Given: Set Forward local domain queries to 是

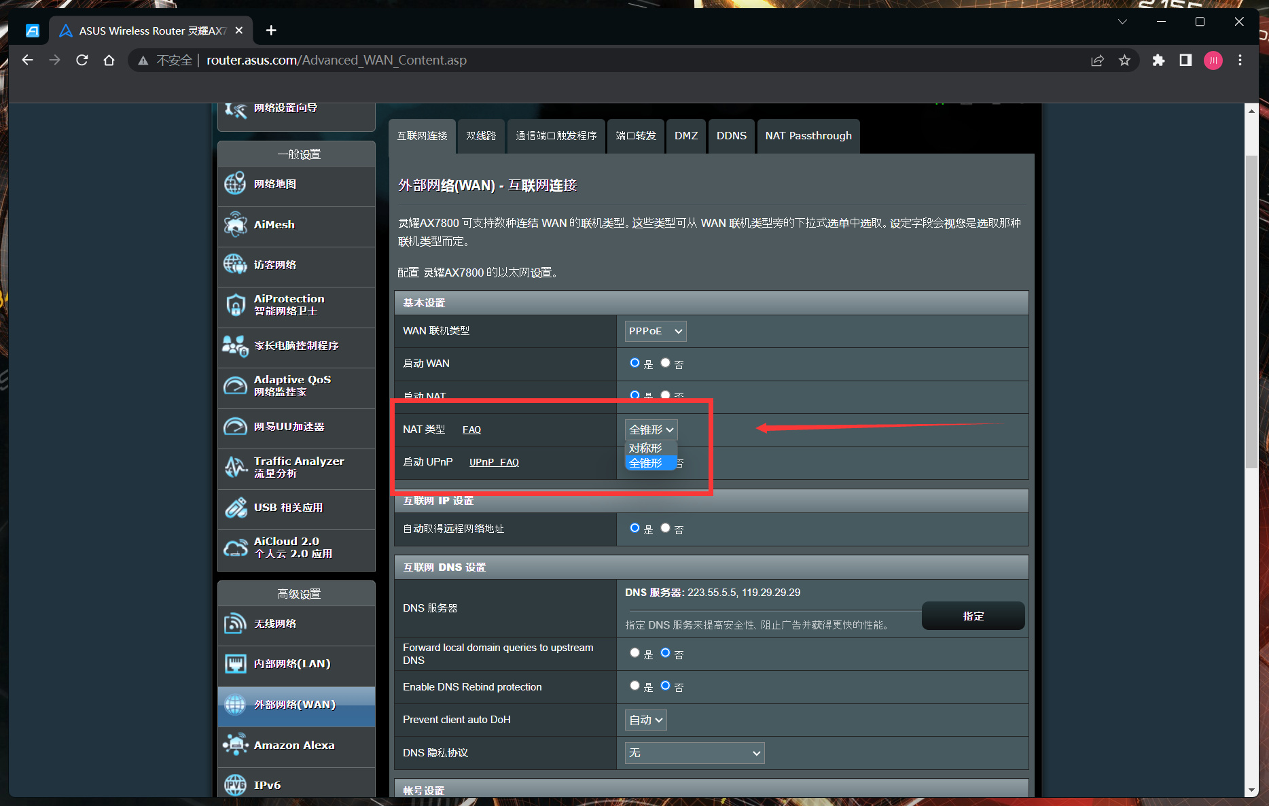Looking at the screenshot, I should click(x=634, y=653).
